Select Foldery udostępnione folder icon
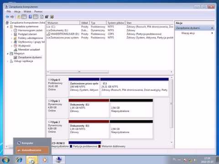219x164 pixels. (16, 38)
